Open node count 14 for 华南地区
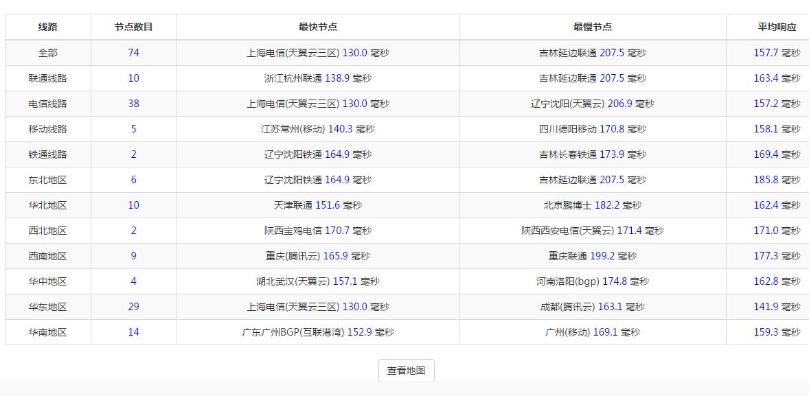This screenshot has width=809, height=396. [134, 332]
